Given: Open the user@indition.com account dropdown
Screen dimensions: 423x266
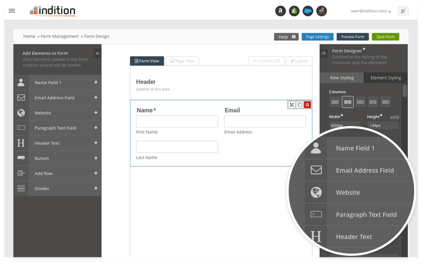Looking at the screenshot, I should 371,11.
